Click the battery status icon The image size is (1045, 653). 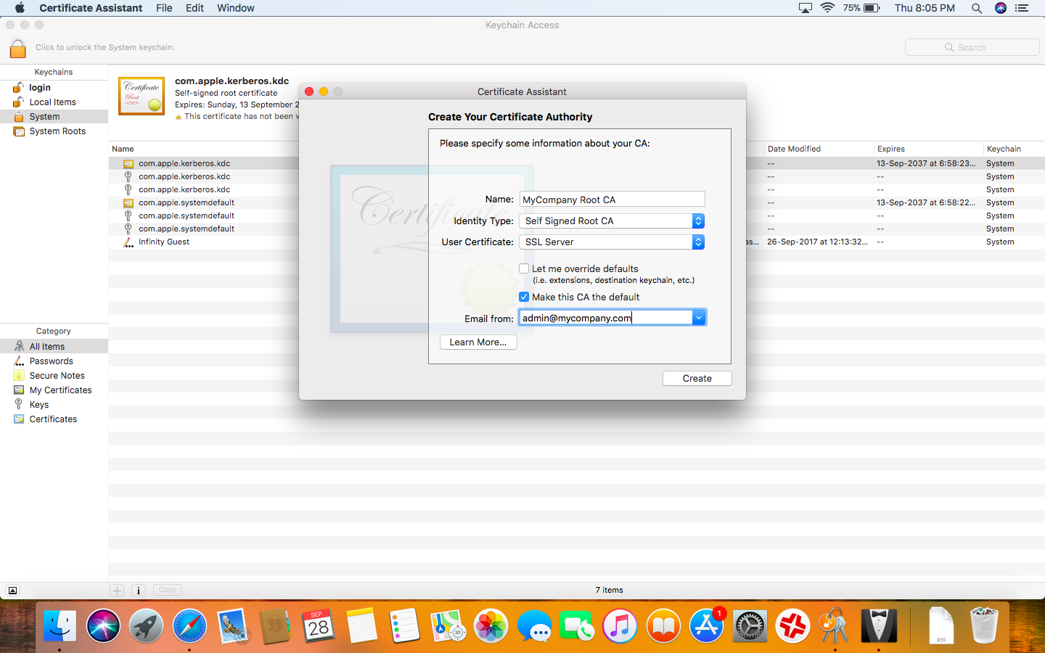(872, 8)
